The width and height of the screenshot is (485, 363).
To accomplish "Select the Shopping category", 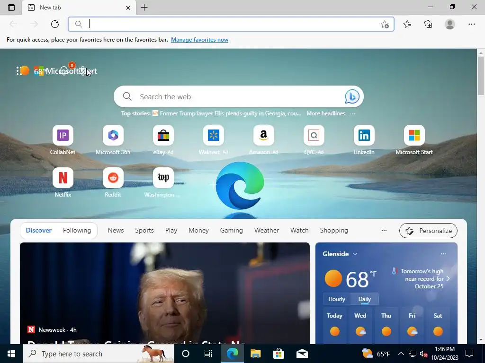I will click(x=334, y=231).
